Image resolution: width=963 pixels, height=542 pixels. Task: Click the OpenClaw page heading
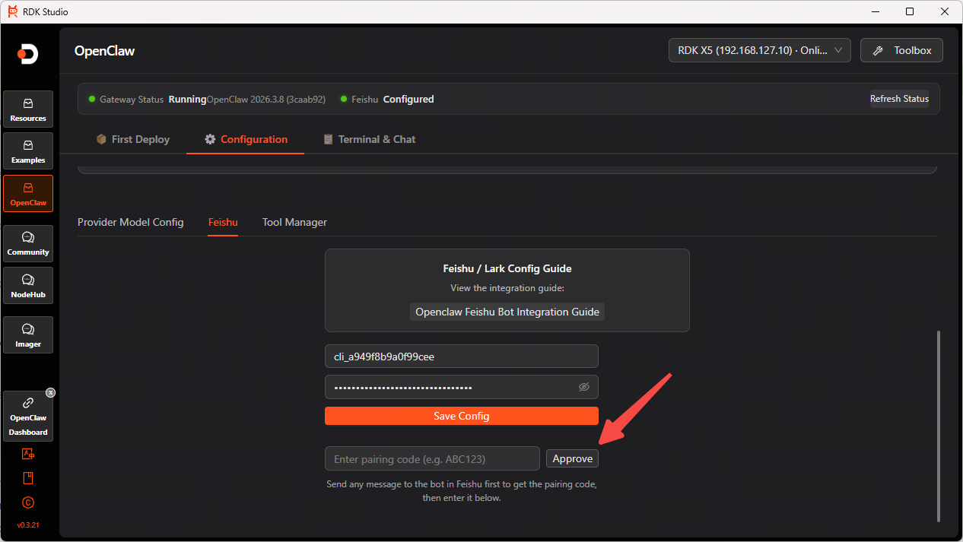tap(104, 51)
